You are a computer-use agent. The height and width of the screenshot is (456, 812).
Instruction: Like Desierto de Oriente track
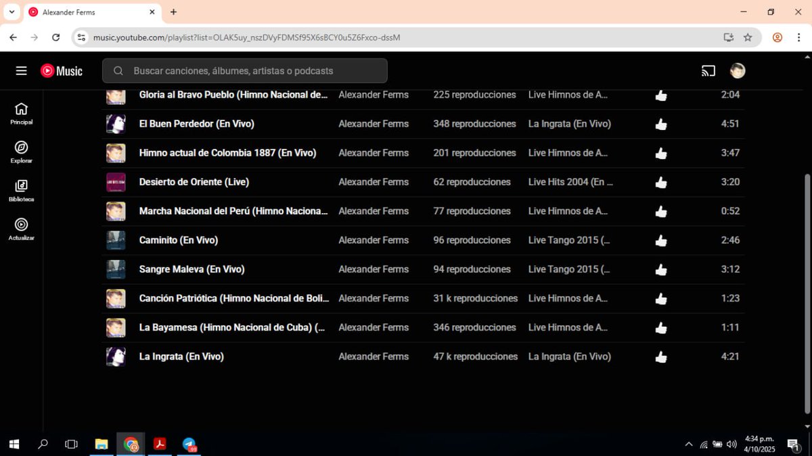pos(661,183)
